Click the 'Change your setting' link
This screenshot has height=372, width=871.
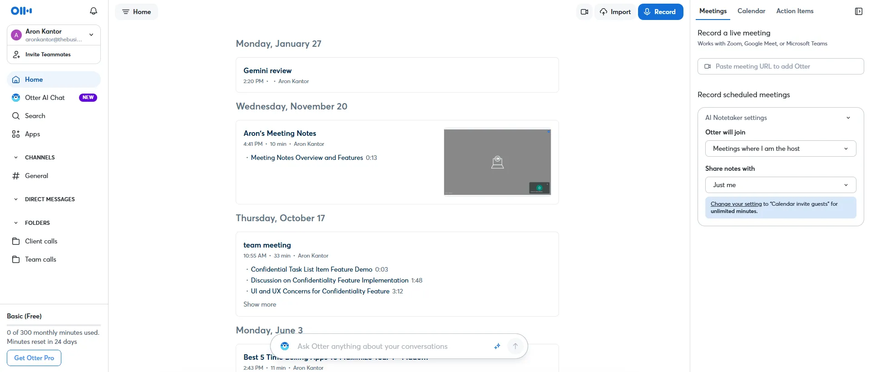736,204
